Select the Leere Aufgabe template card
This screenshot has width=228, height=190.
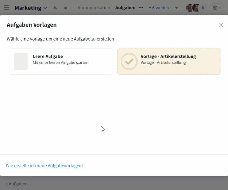[61, 61]
